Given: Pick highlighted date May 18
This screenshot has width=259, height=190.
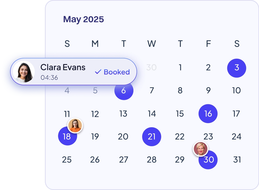Looking at the screenshot, I should pyautogui.click(x=67, y=136).
